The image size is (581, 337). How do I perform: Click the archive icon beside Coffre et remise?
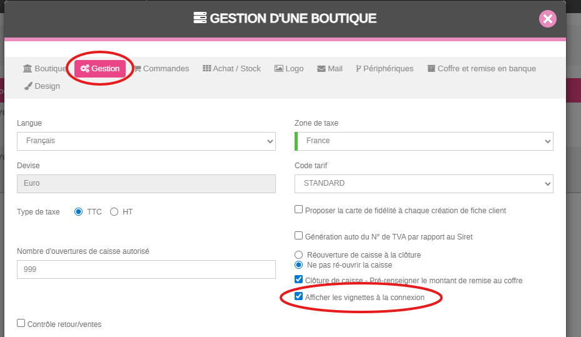pyautogui.click(x=431, y=69)
